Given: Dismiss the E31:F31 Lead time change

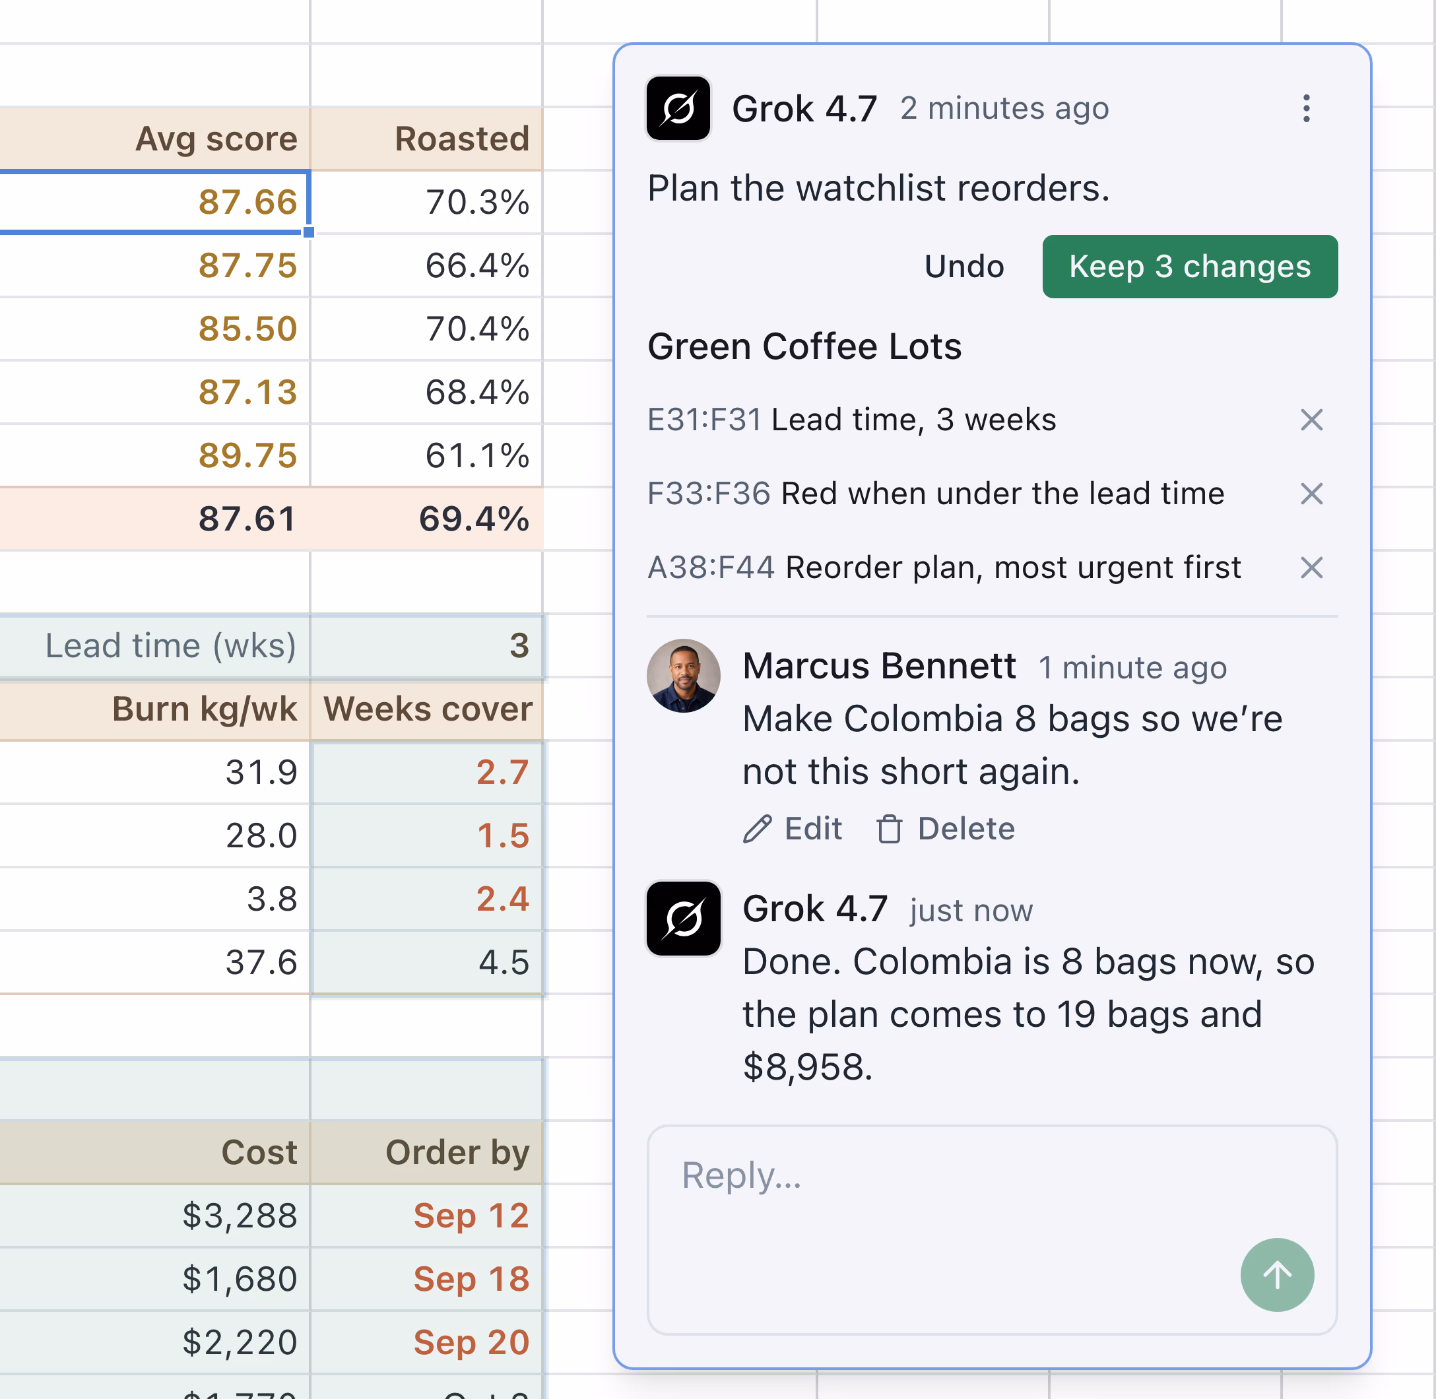Looking at the screenshot, I should [x=1311, y=420].
